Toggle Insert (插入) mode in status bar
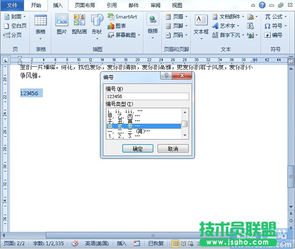Image resolution: width=295 pixels, height=249 pixels. [121, 244]
